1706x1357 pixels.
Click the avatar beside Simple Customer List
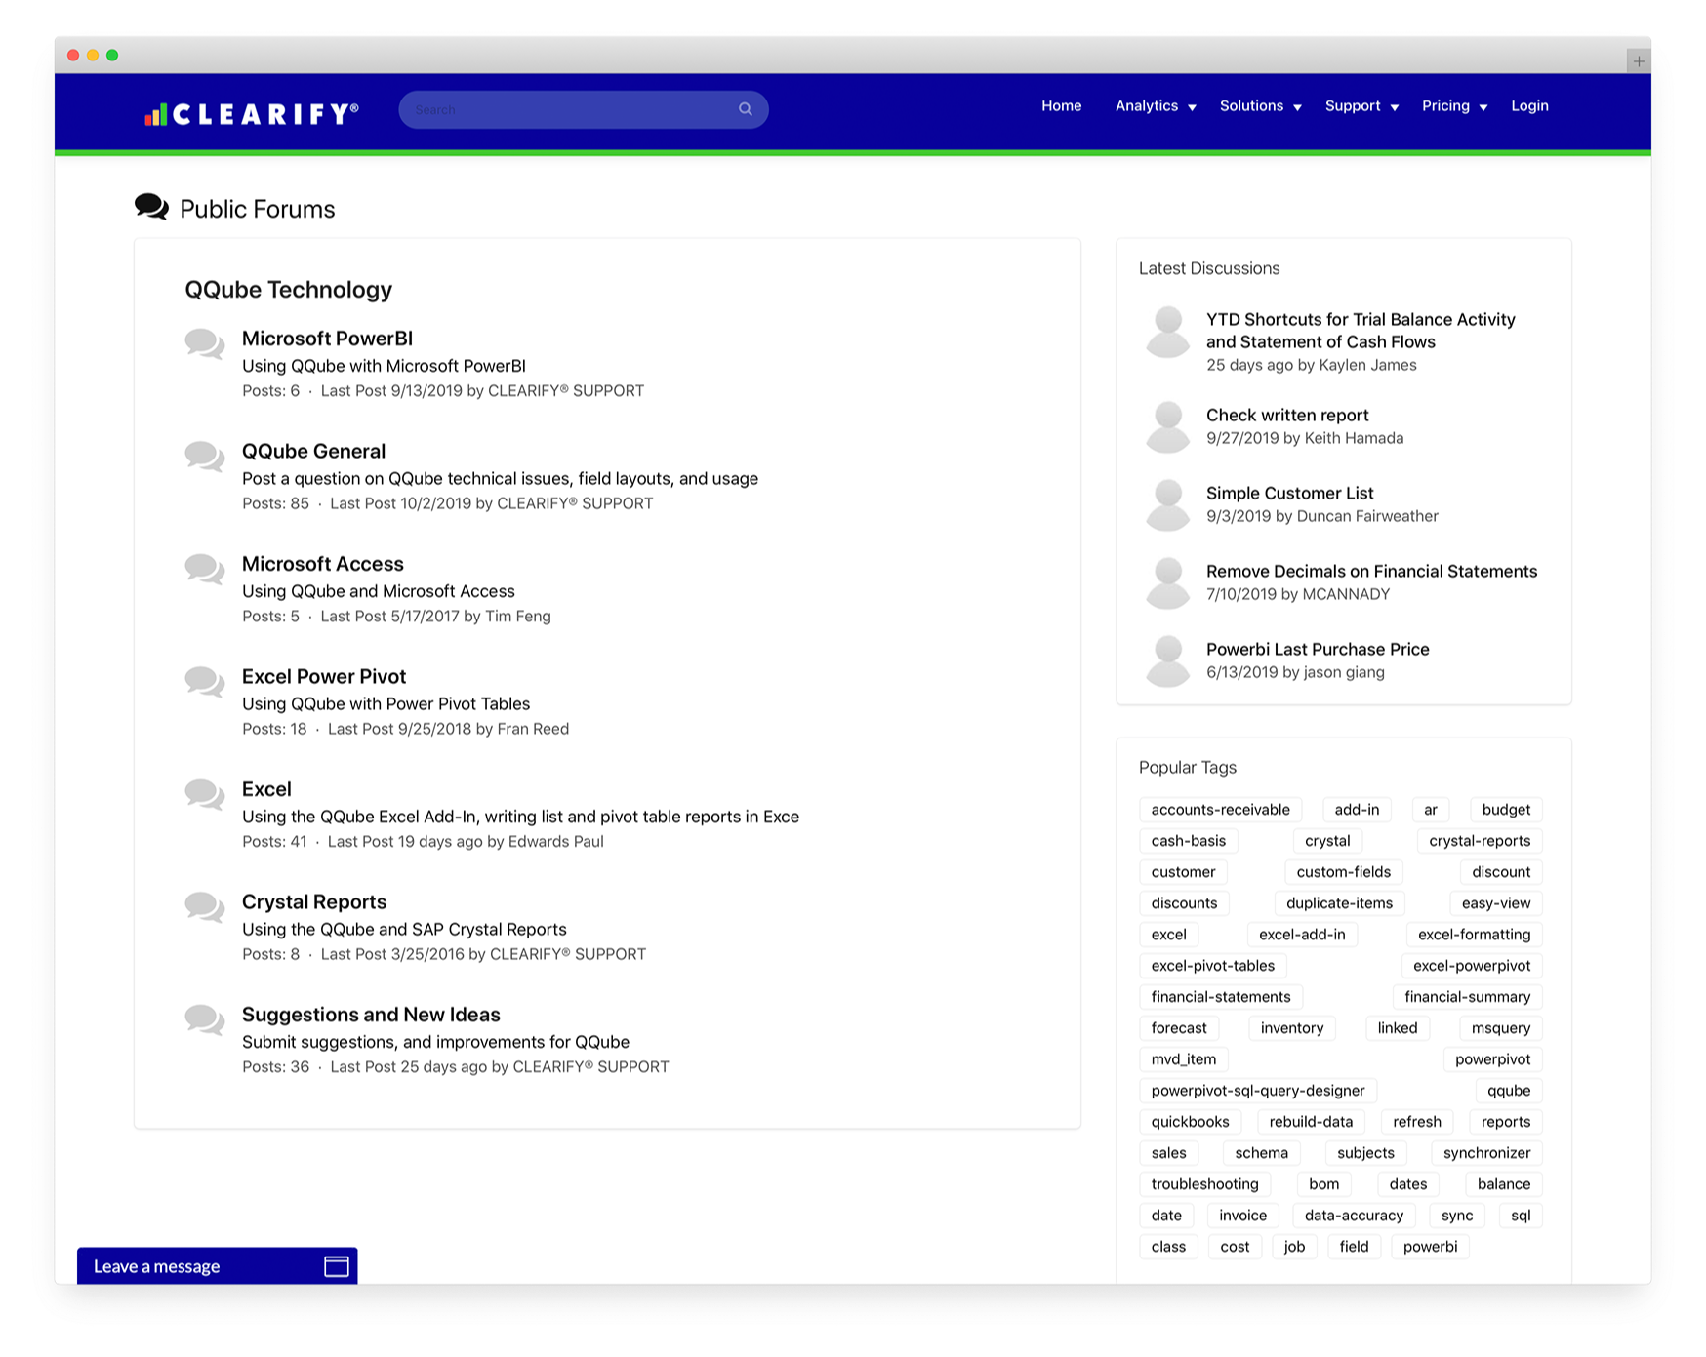point(1167,505)
